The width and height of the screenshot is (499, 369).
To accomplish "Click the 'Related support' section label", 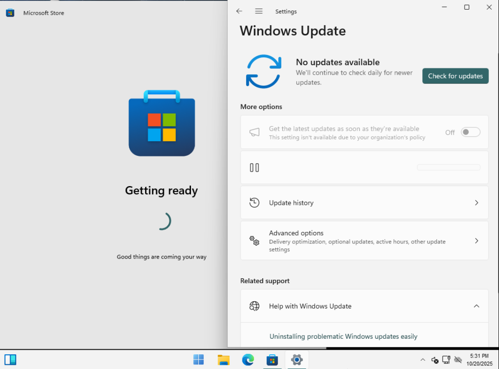I will (x=265, y=281).
